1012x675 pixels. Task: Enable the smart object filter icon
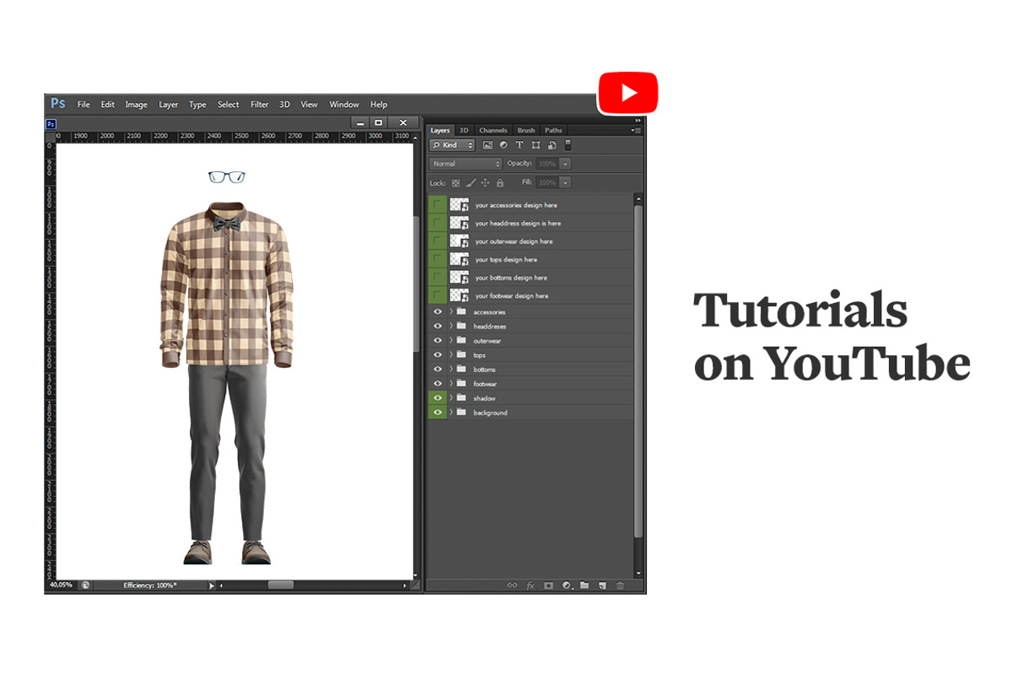click(552, 145)
